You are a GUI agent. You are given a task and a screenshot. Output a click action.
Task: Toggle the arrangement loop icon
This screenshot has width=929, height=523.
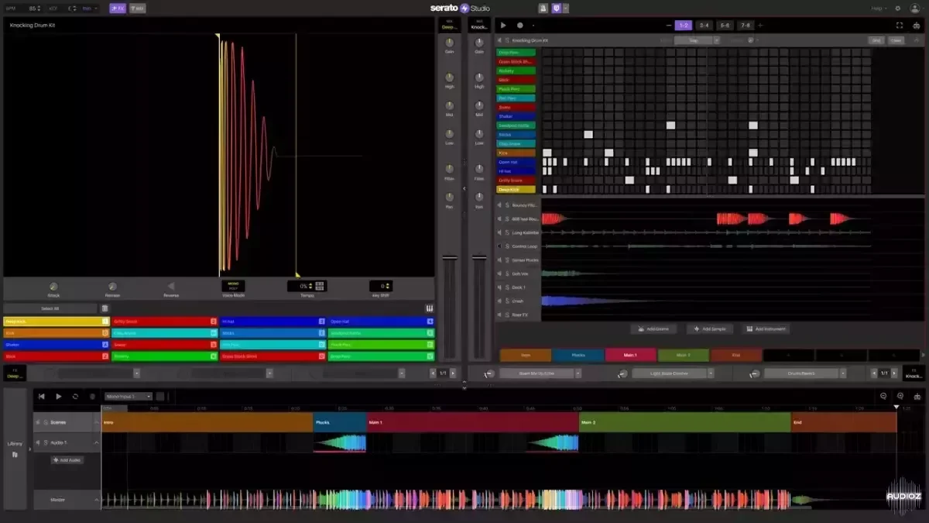[x=75, y=396]
